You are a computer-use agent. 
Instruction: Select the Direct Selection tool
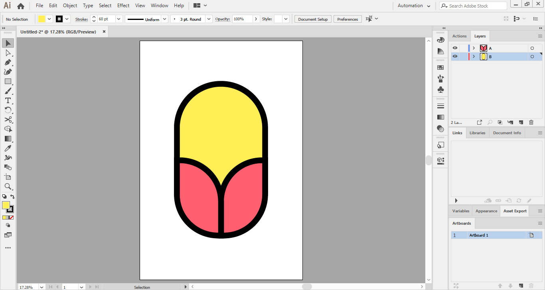click(x=8, y=53)
